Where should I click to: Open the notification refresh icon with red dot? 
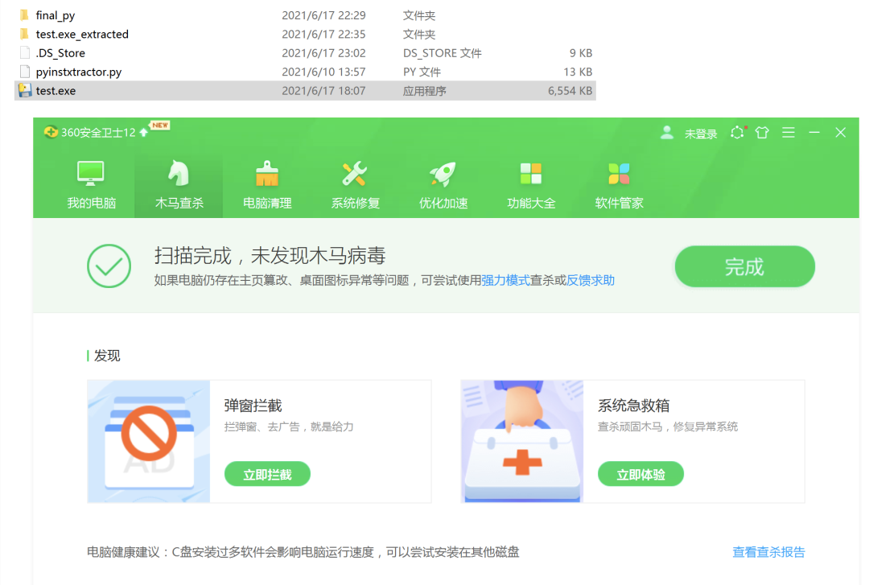(x=738, y=133)
